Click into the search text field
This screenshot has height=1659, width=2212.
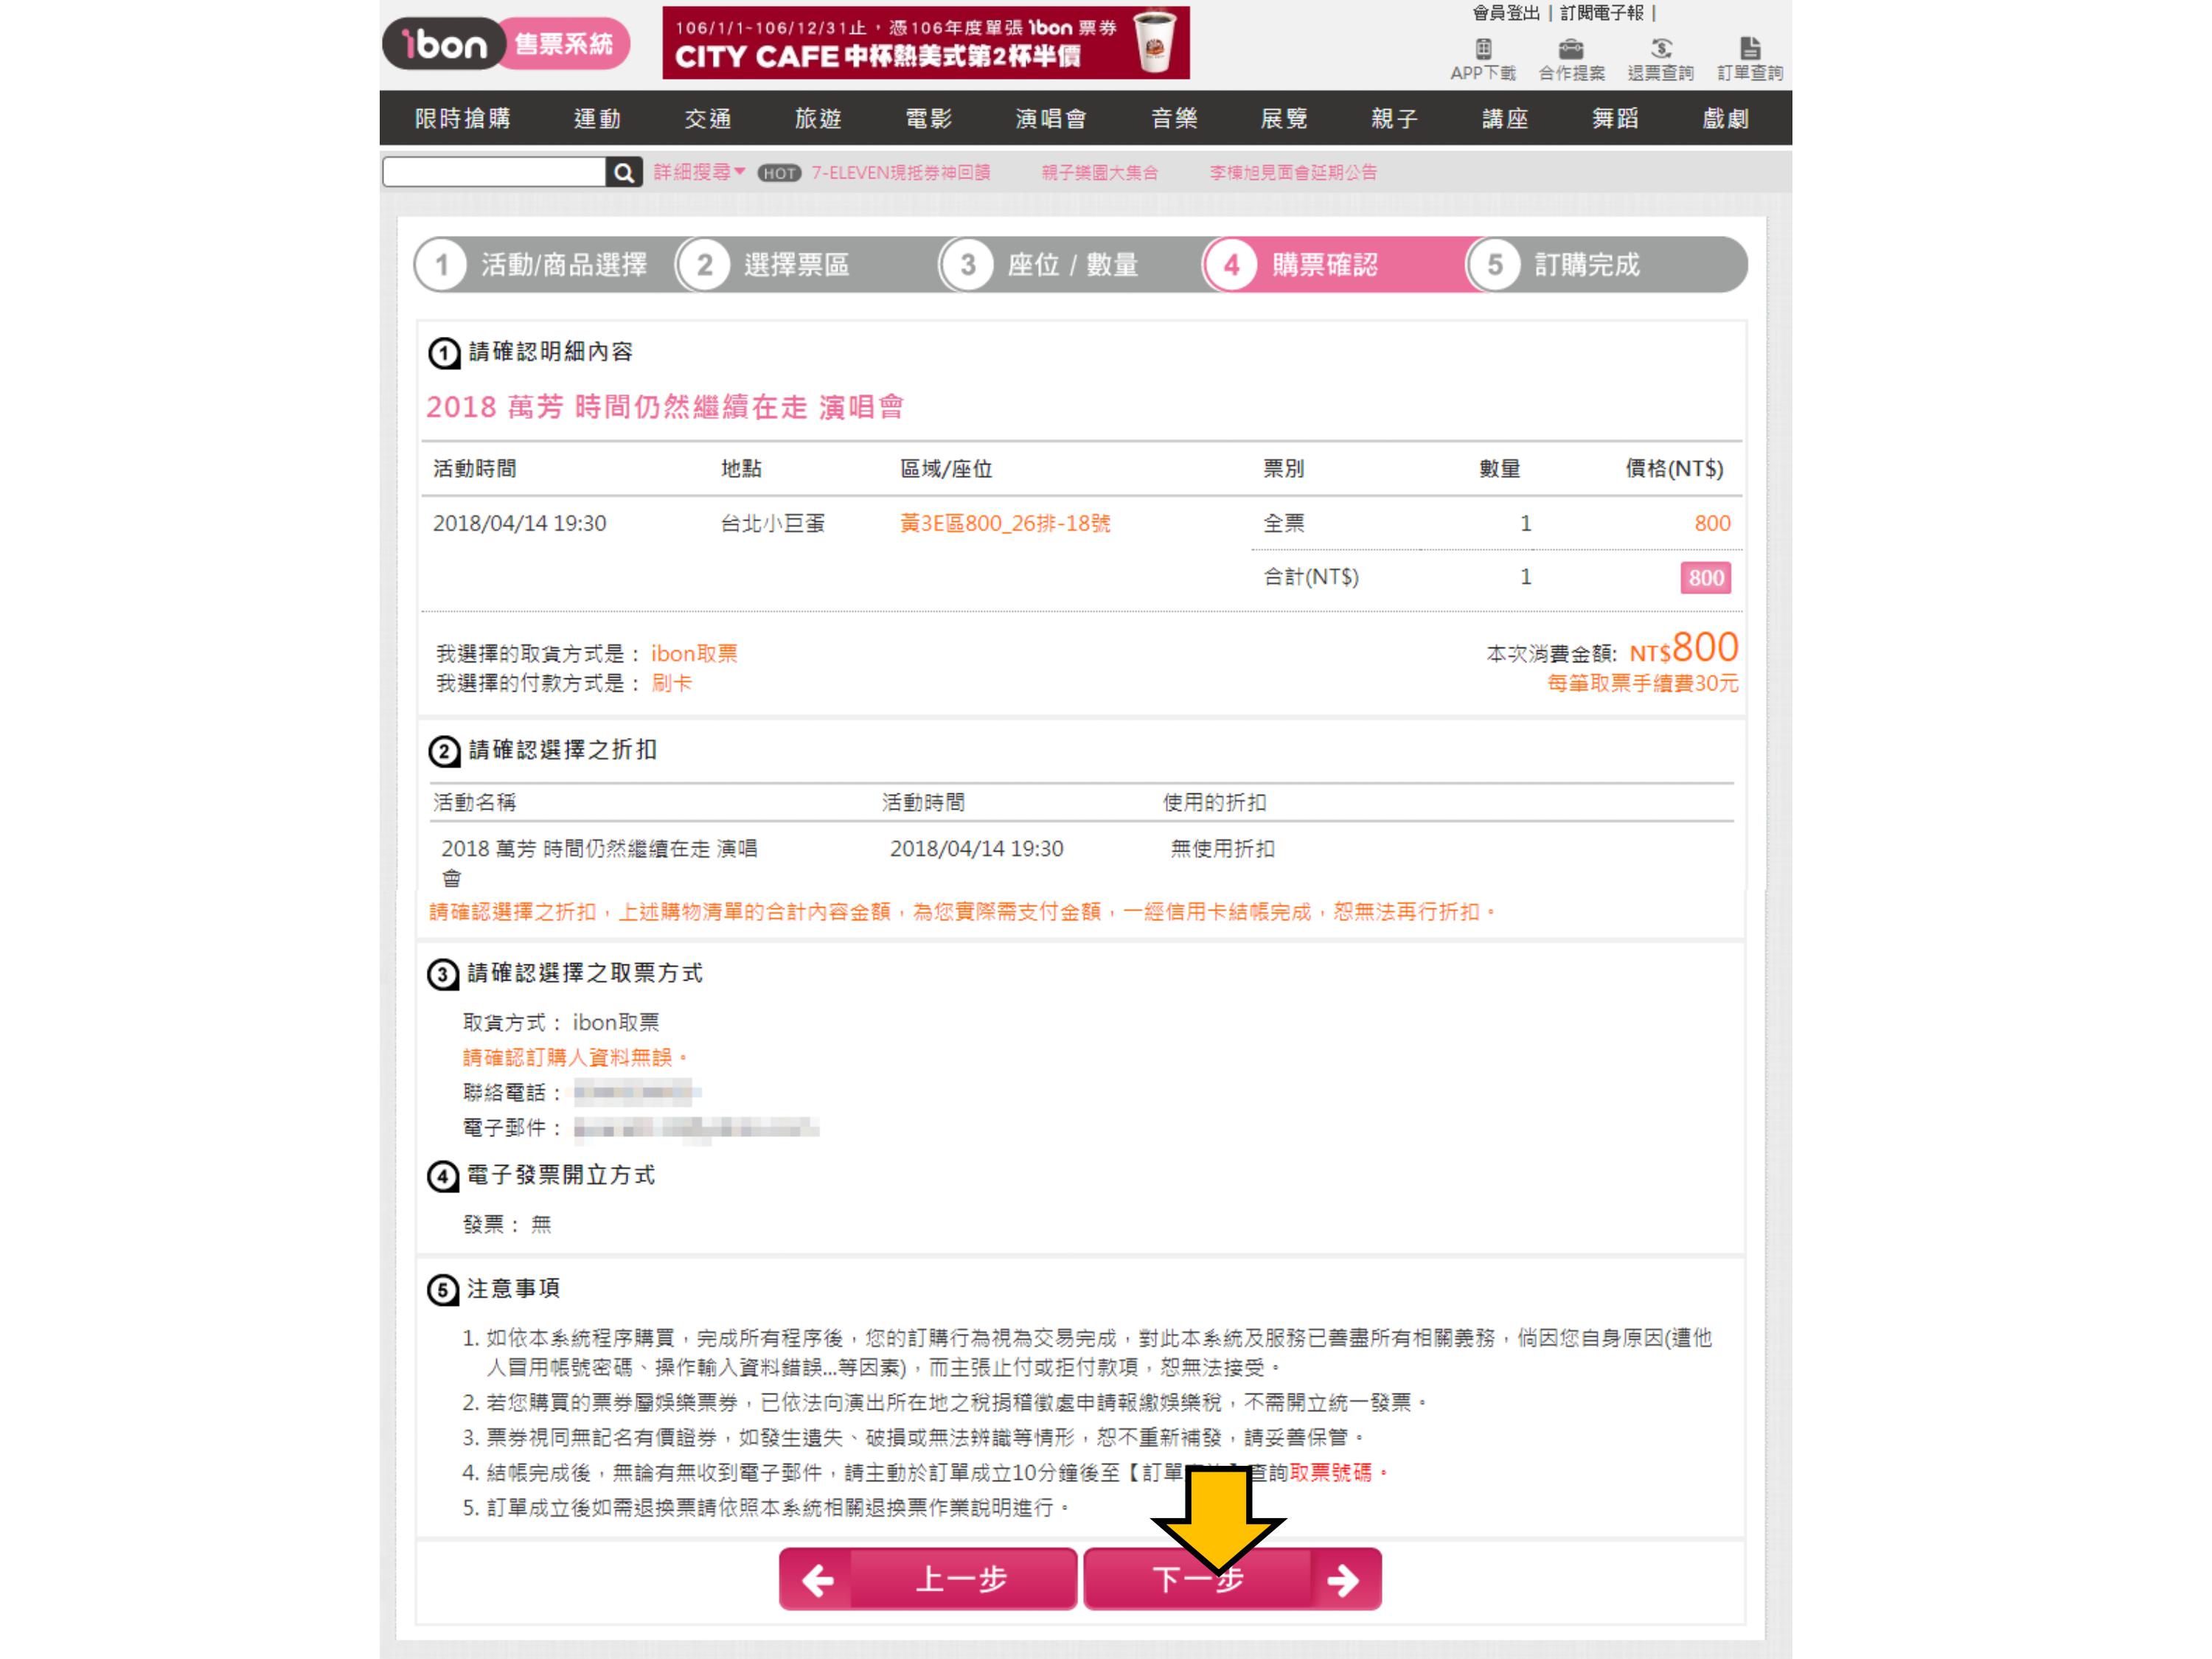coord(494,173)
